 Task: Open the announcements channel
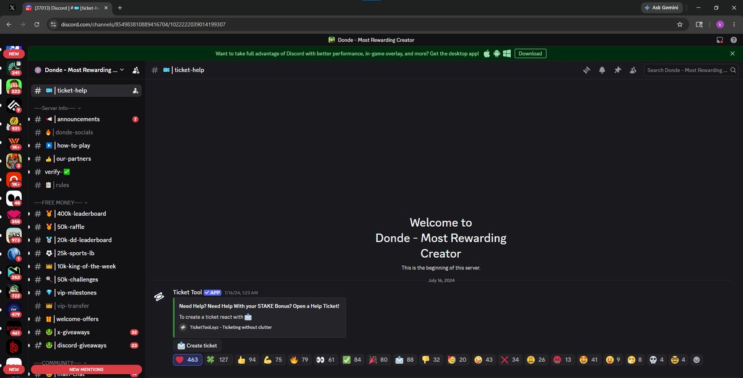tap(87, 119)
